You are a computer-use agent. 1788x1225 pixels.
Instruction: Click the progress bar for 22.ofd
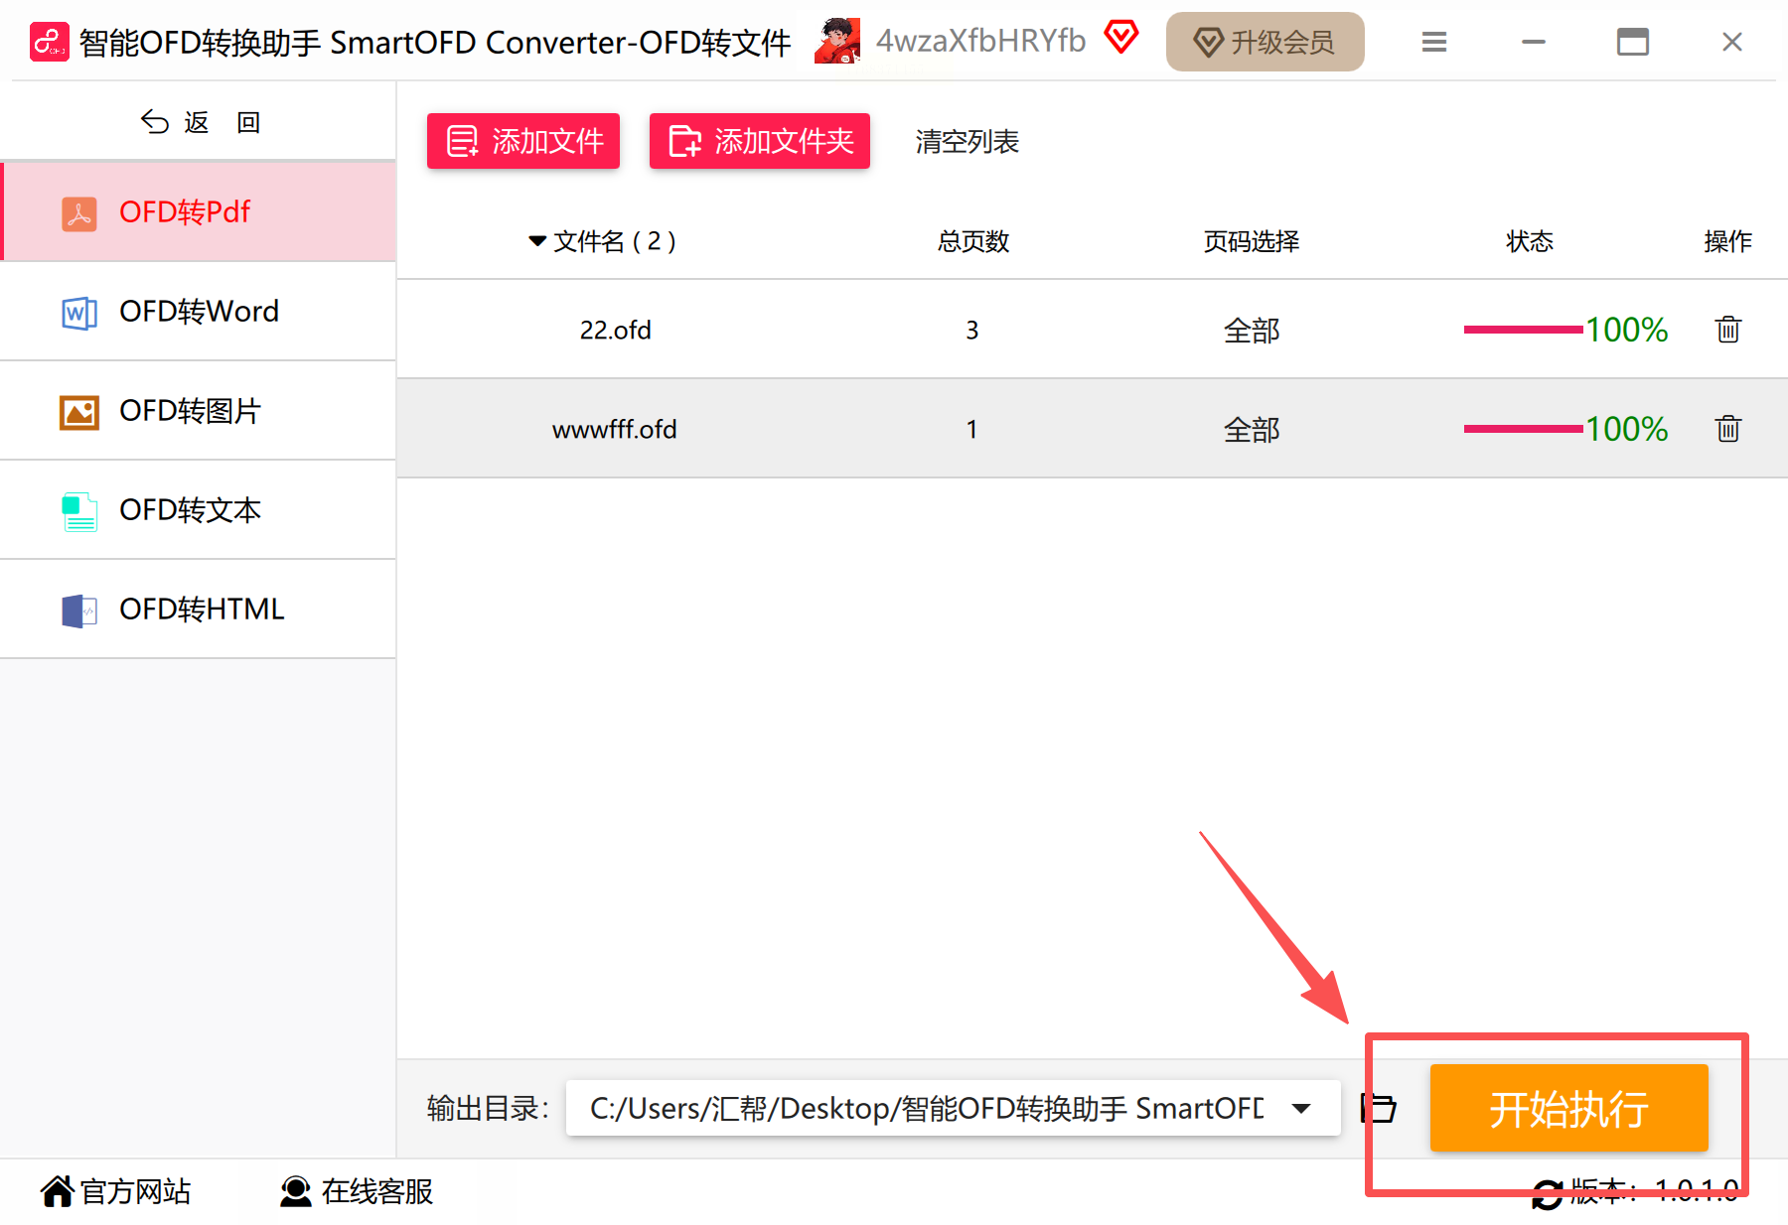pyautogui.click(x=1523, y=330)
